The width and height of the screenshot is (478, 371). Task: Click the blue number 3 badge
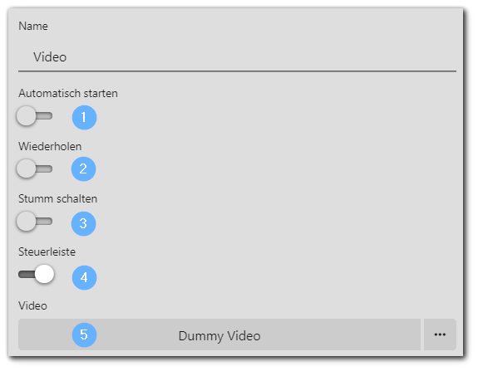[x=83, y=224]
